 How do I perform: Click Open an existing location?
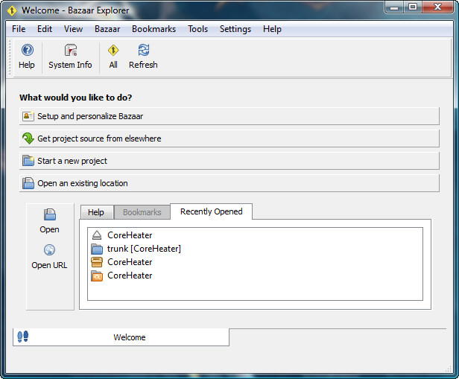(229, 183)
